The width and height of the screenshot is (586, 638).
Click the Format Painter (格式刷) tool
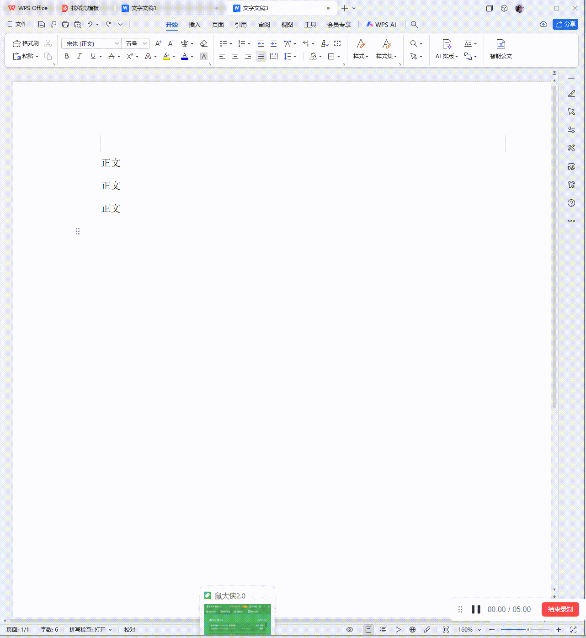pos(26,43)
